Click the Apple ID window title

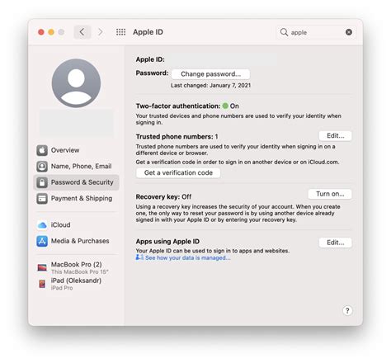pos(148,32)
